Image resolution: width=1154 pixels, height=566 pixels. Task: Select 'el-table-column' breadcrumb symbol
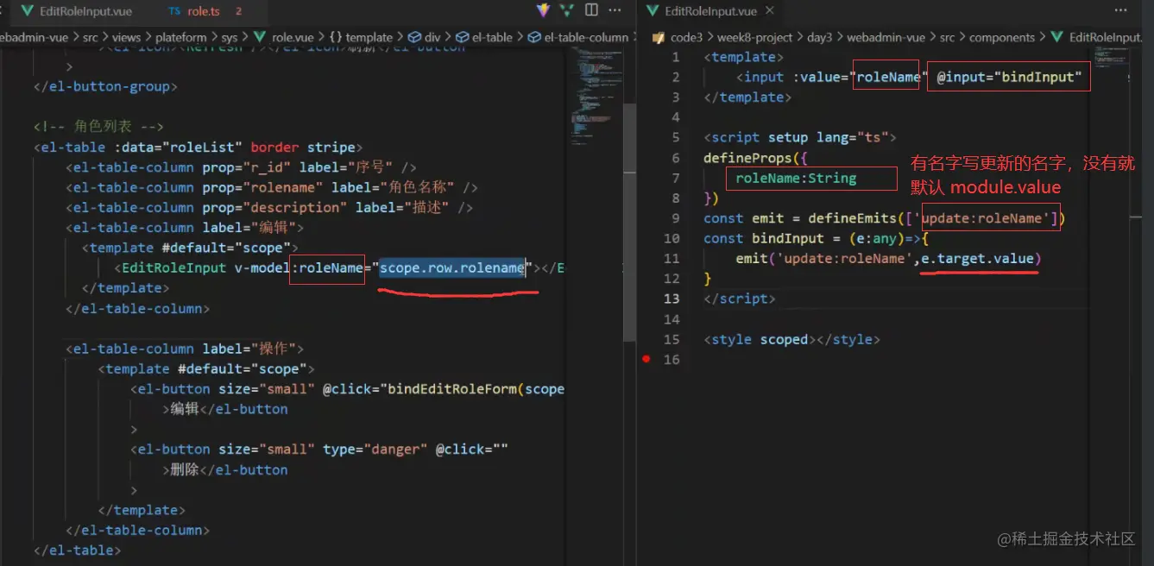(x=578, y=37)
